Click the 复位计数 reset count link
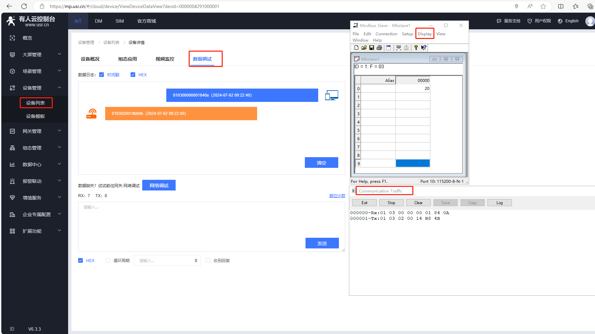The height and width of the screenshot is (334, 595). tap(337, 196)
